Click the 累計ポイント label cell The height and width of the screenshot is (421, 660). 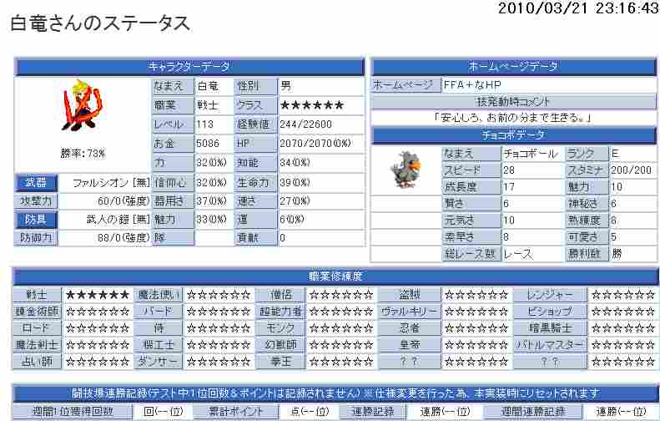[236, 412]
